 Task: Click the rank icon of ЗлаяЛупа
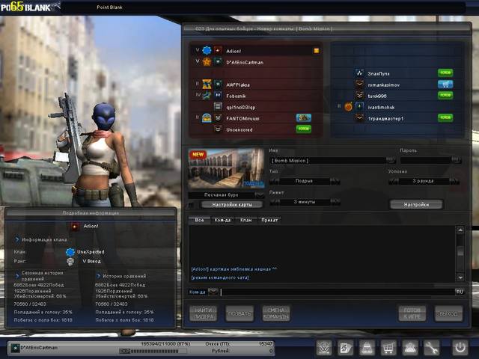[359, 73]
